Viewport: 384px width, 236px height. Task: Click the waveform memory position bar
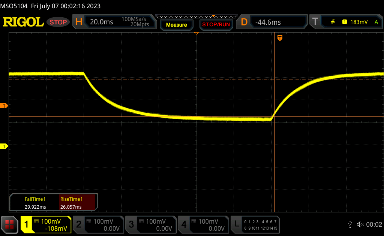point(196,16)
